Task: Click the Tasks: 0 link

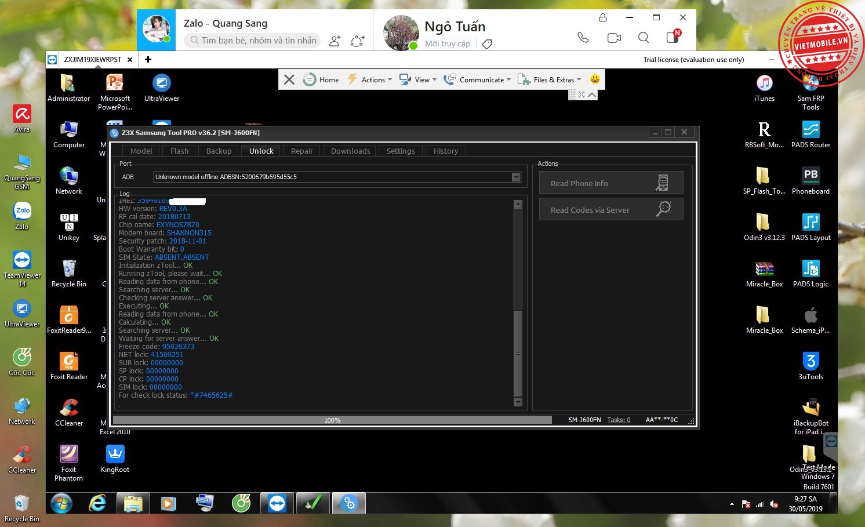Action: 619,420
